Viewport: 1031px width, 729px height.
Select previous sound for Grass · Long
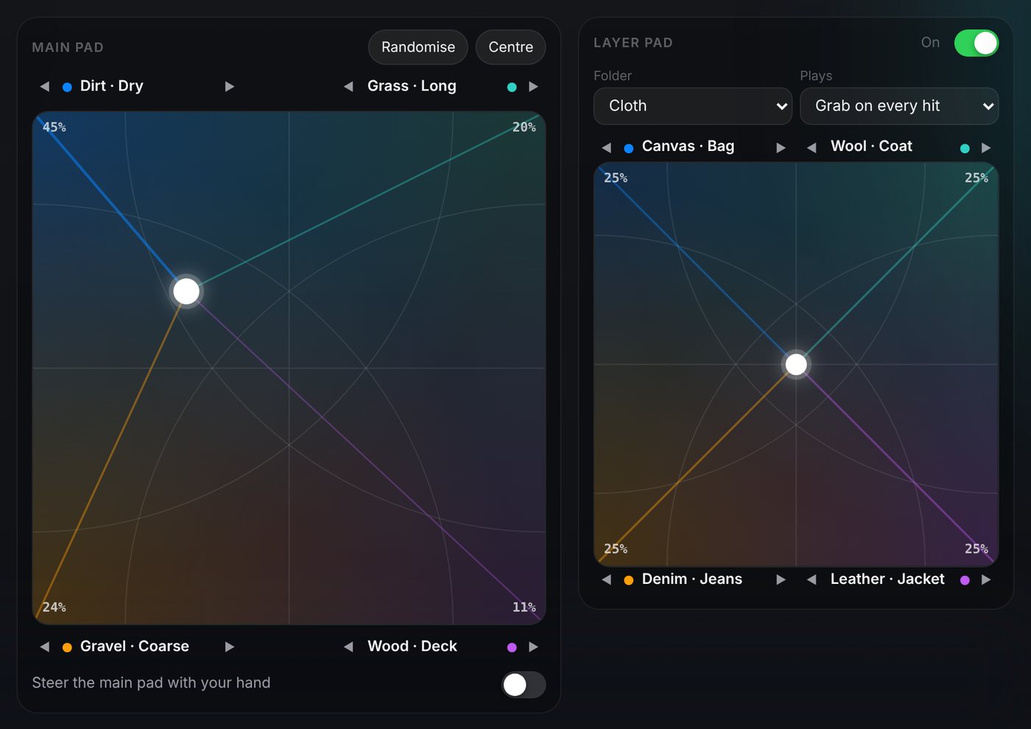[x=348, y=86]
